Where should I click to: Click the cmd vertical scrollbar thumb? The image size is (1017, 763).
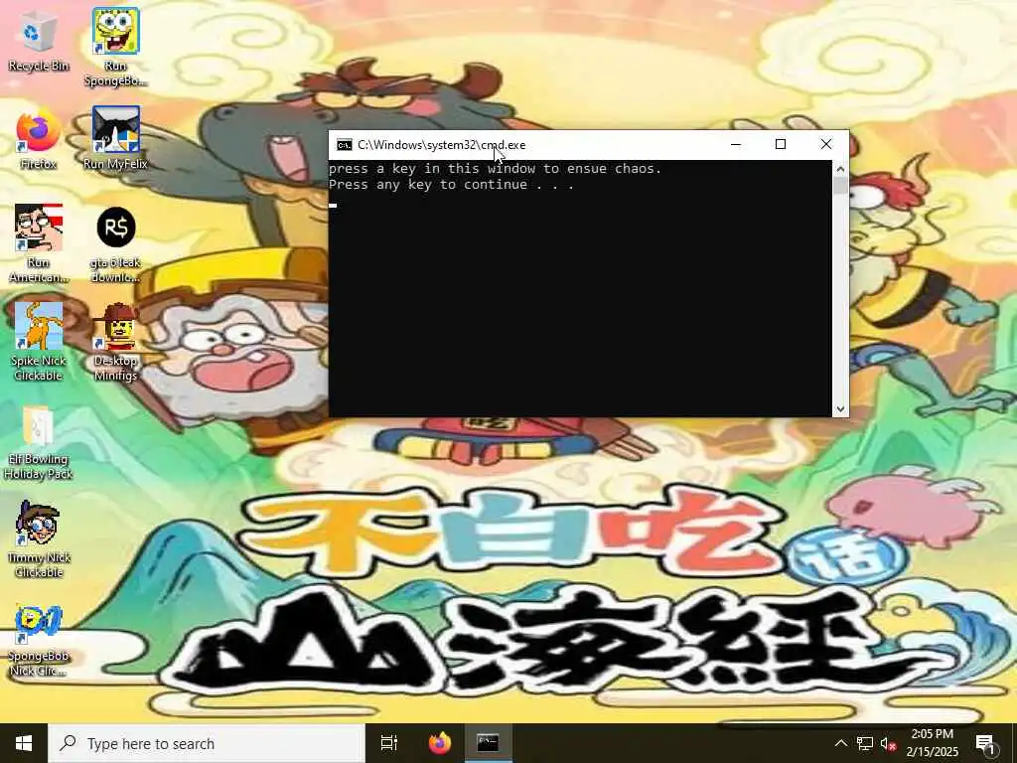point(840,186)
